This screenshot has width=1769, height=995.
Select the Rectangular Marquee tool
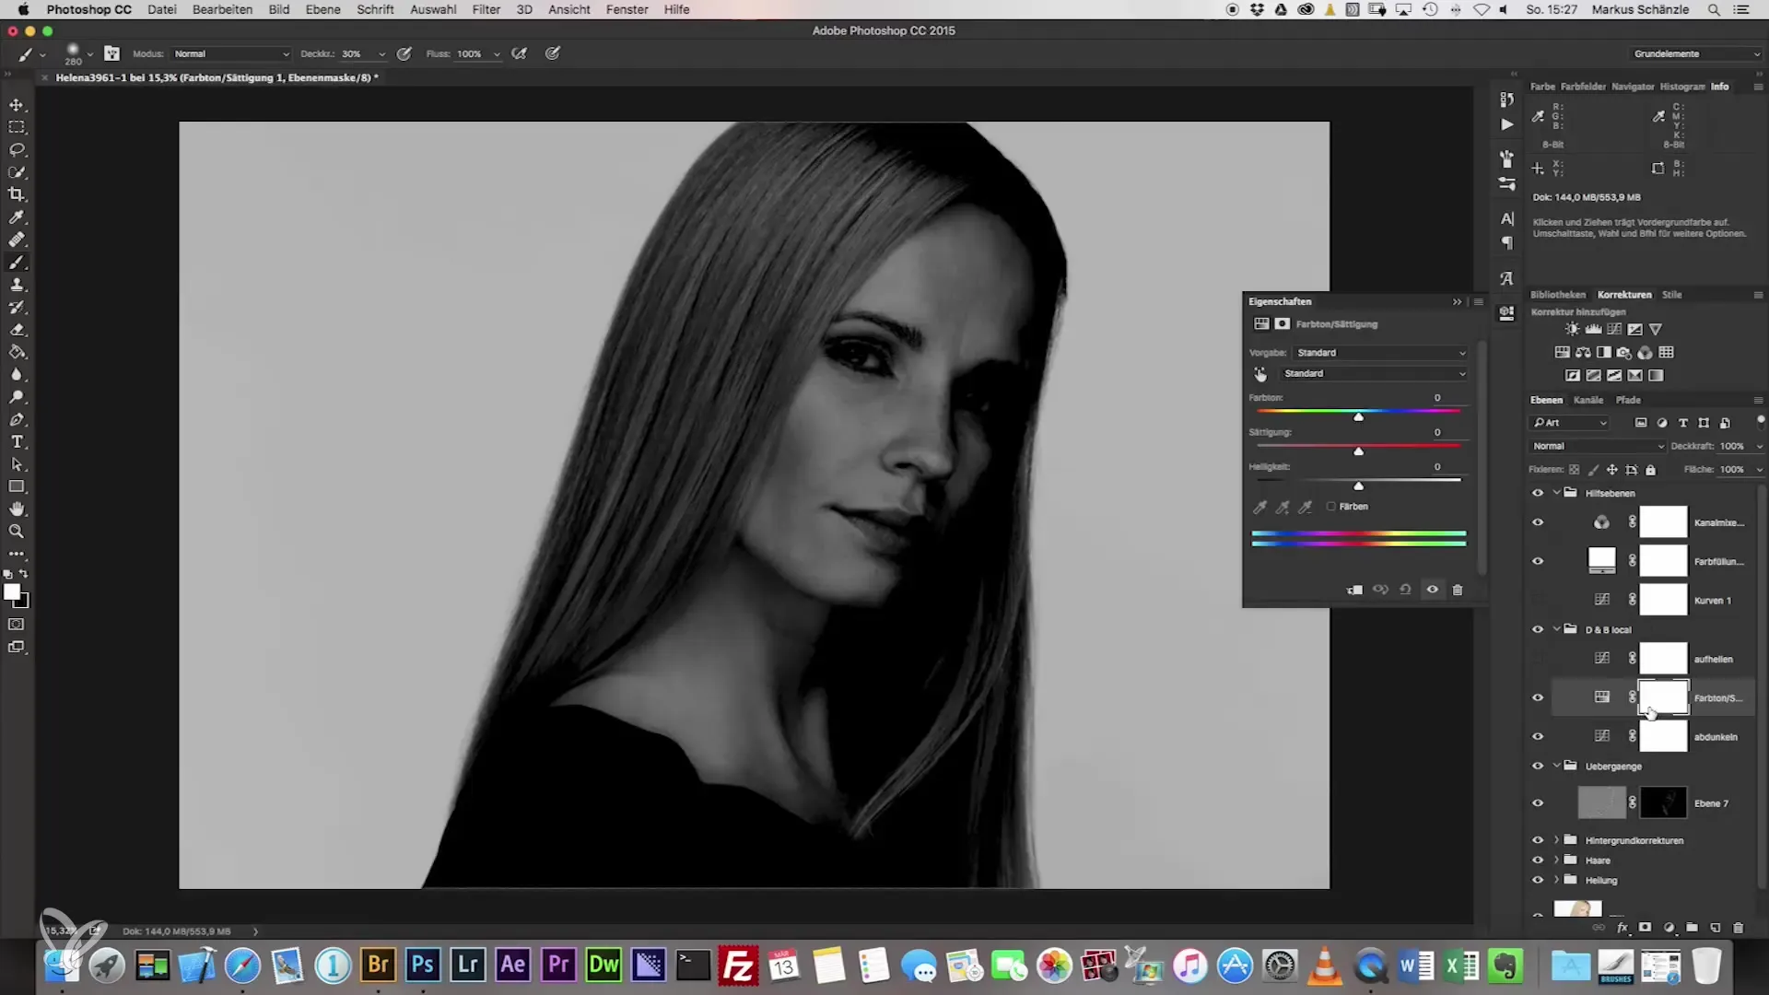17,127
